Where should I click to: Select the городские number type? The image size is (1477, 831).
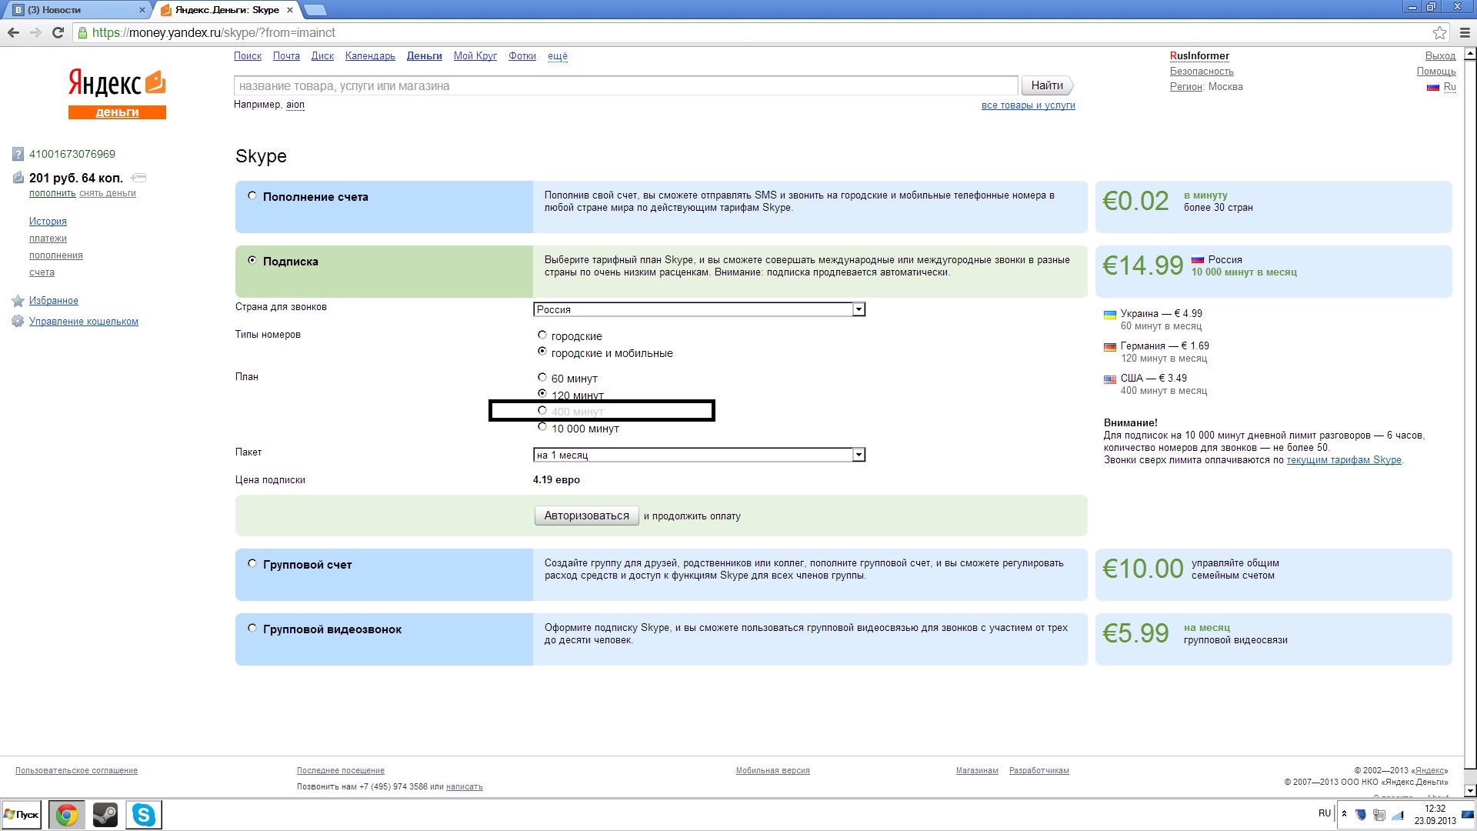coord(542,335)
